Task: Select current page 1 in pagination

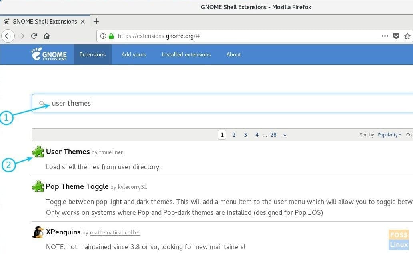Action: click(x=222, y=135)
